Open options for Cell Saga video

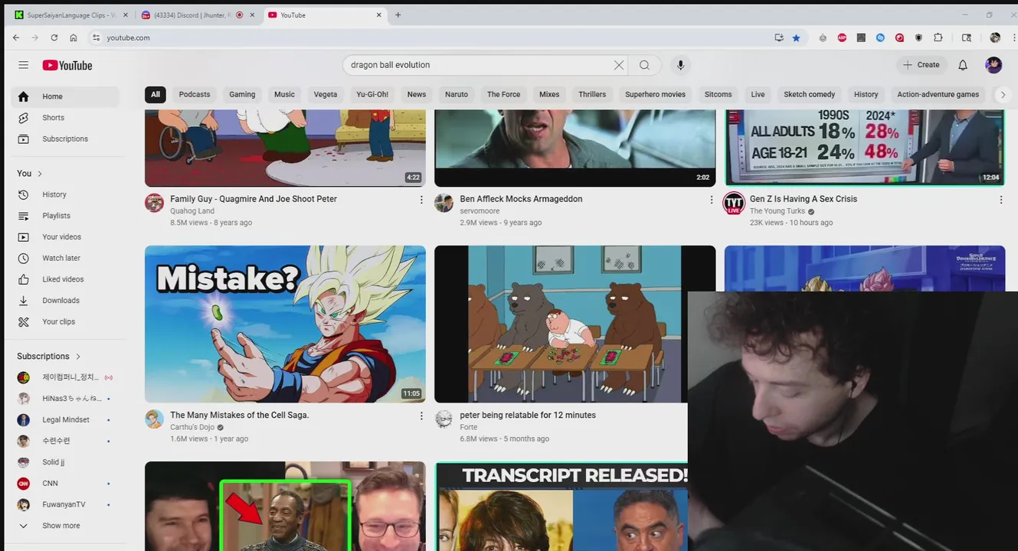point(421,416)
